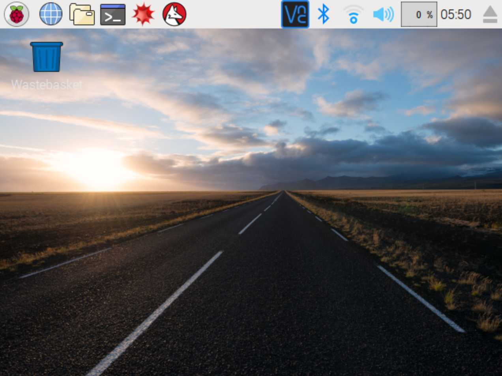502x376 pixels.
Task: Open Mathematica red spiky star icon
Action: coord(143,14)
